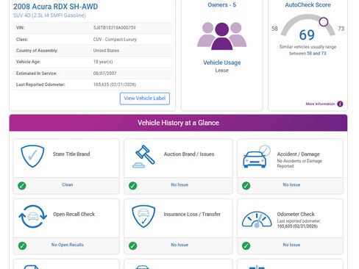
Task: Click the Open Recall Check circular arrows icon
Action: [32, 216]
